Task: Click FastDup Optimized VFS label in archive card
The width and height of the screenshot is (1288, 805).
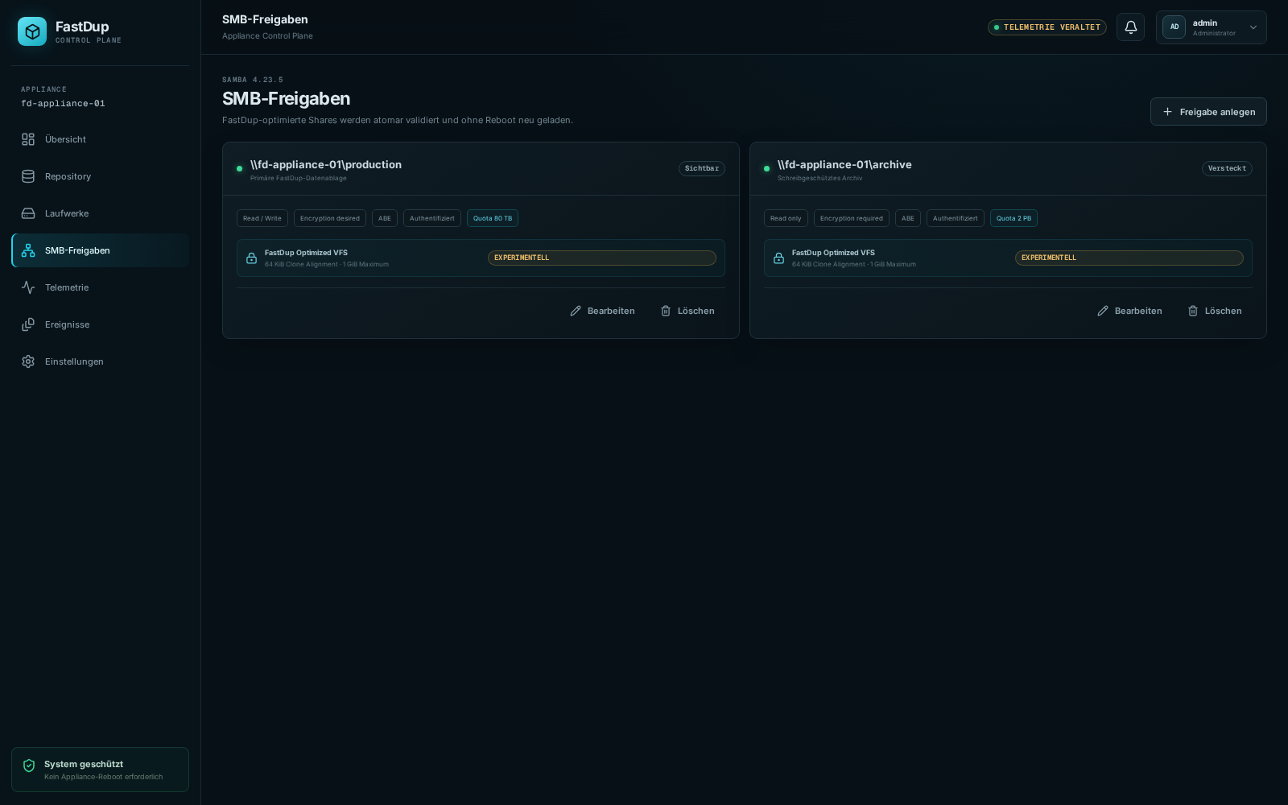Action: [x=833, y=253]
